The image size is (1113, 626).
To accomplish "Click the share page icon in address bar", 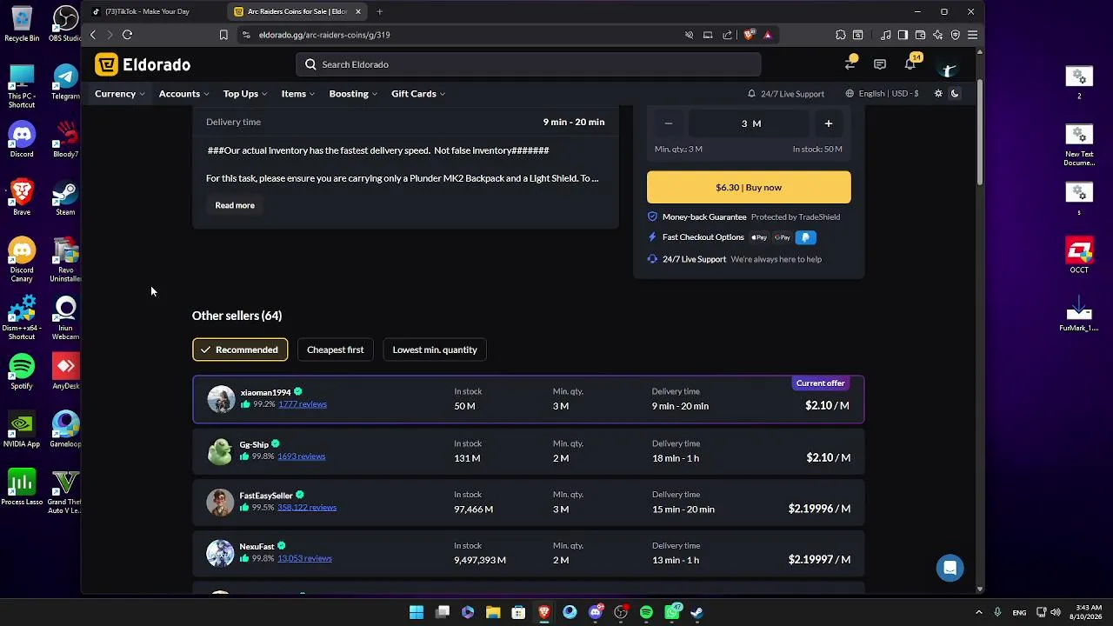I will coord(727,35).
